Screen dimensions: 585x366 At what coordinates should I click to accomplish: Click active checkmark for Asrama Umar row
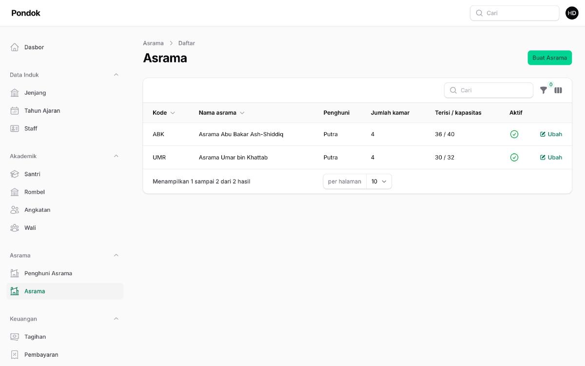[x=514, y=158]
